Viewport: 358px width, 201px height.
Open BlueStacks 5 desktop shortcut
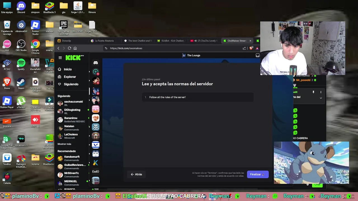pyautogui.click(x=50, y=8)
